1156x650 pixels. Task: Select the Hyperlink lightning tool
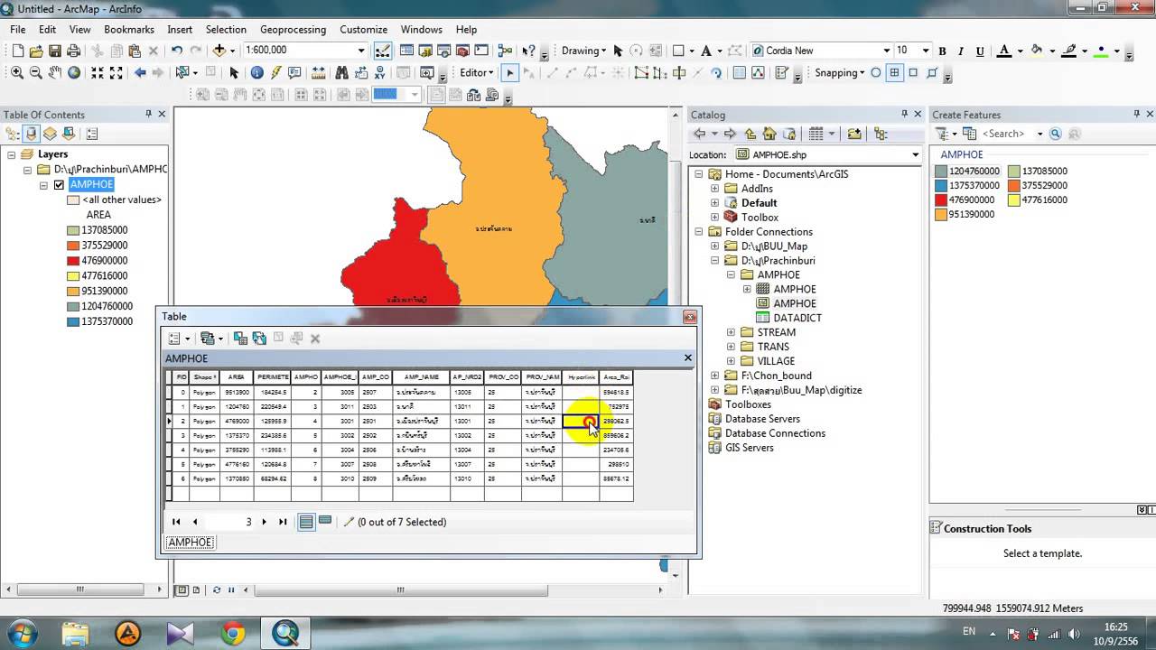point(276,72)
